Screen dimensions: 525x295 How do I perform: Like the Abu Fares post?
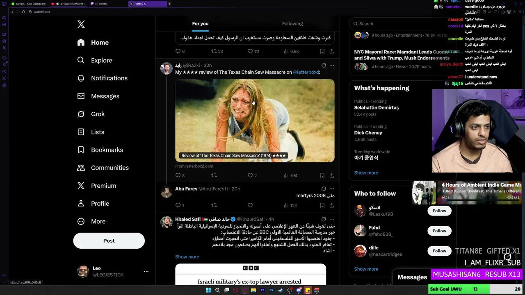click(x=250, y=205)
